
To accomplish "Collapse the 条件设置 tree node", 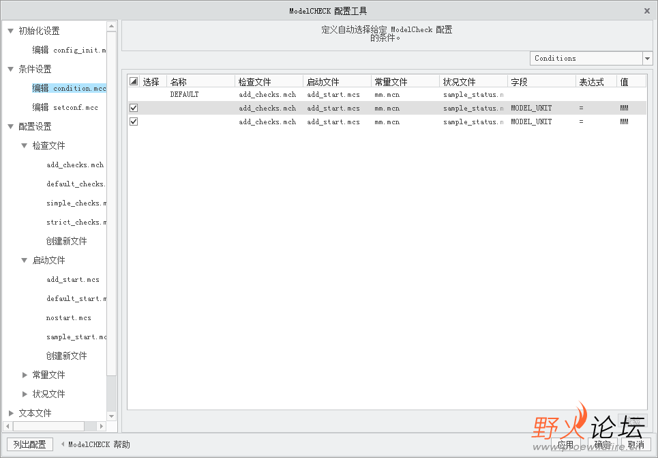I will (x=10, y=69).
